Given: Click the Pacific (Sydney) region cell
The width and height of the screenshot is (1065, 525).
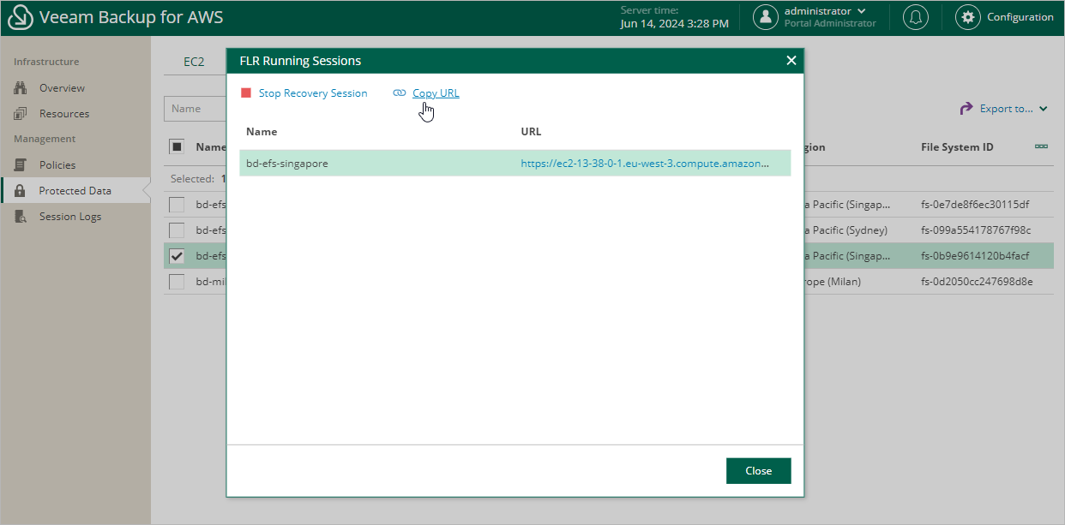Looking at the screenshot, I should pos(845,230).
